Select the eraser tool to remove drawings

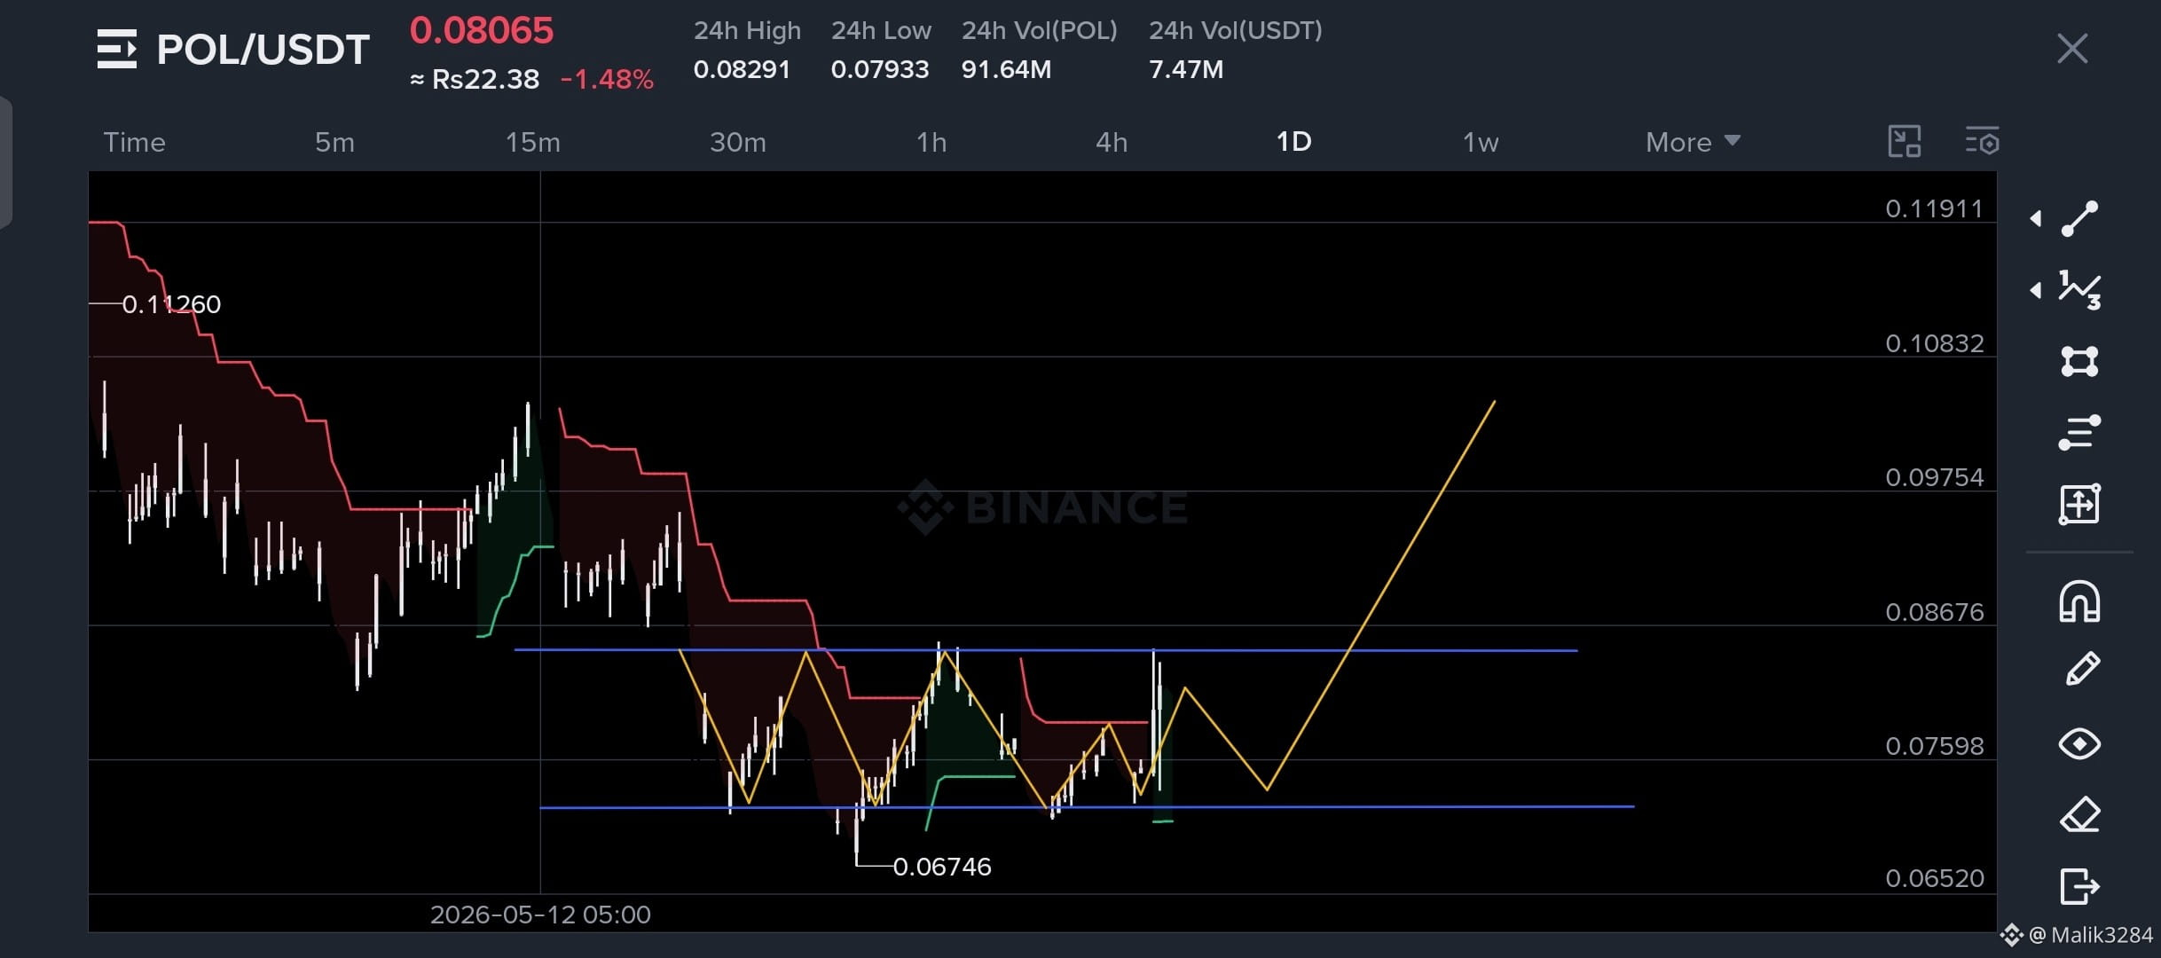pyautogui.click(x=2079, y=814)
